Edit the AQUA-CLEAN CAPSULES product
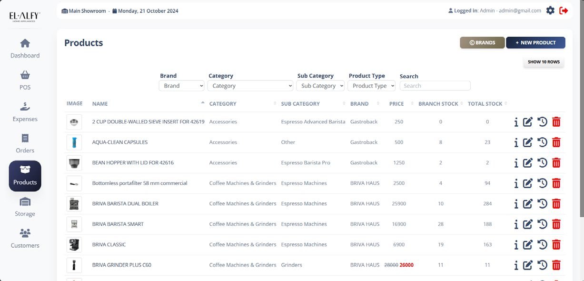 coord(527,142)
